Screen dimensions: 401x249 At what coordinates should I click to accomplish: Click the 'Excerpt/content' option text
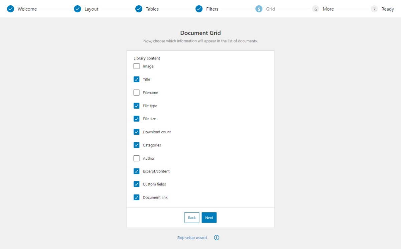click(156, 171)
